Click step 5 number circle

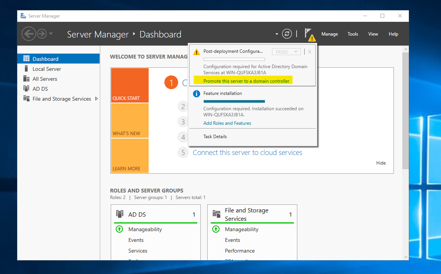click(183, 153)
